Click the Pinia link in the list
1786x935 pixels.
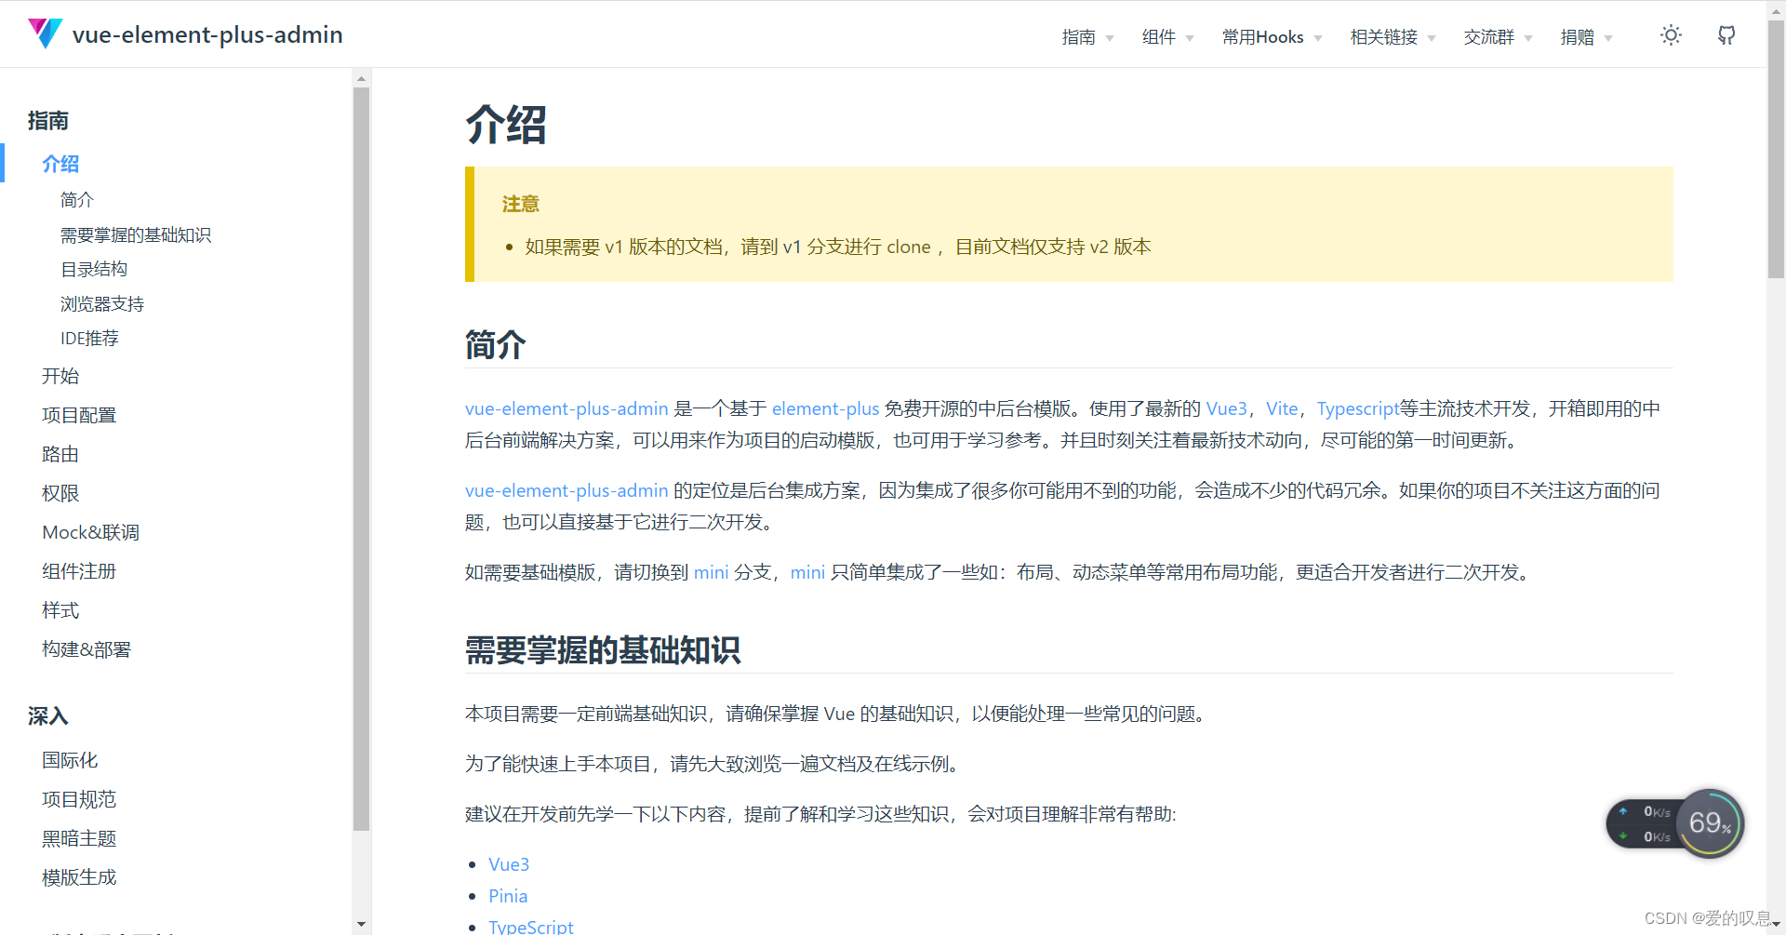tap(508, 895)
